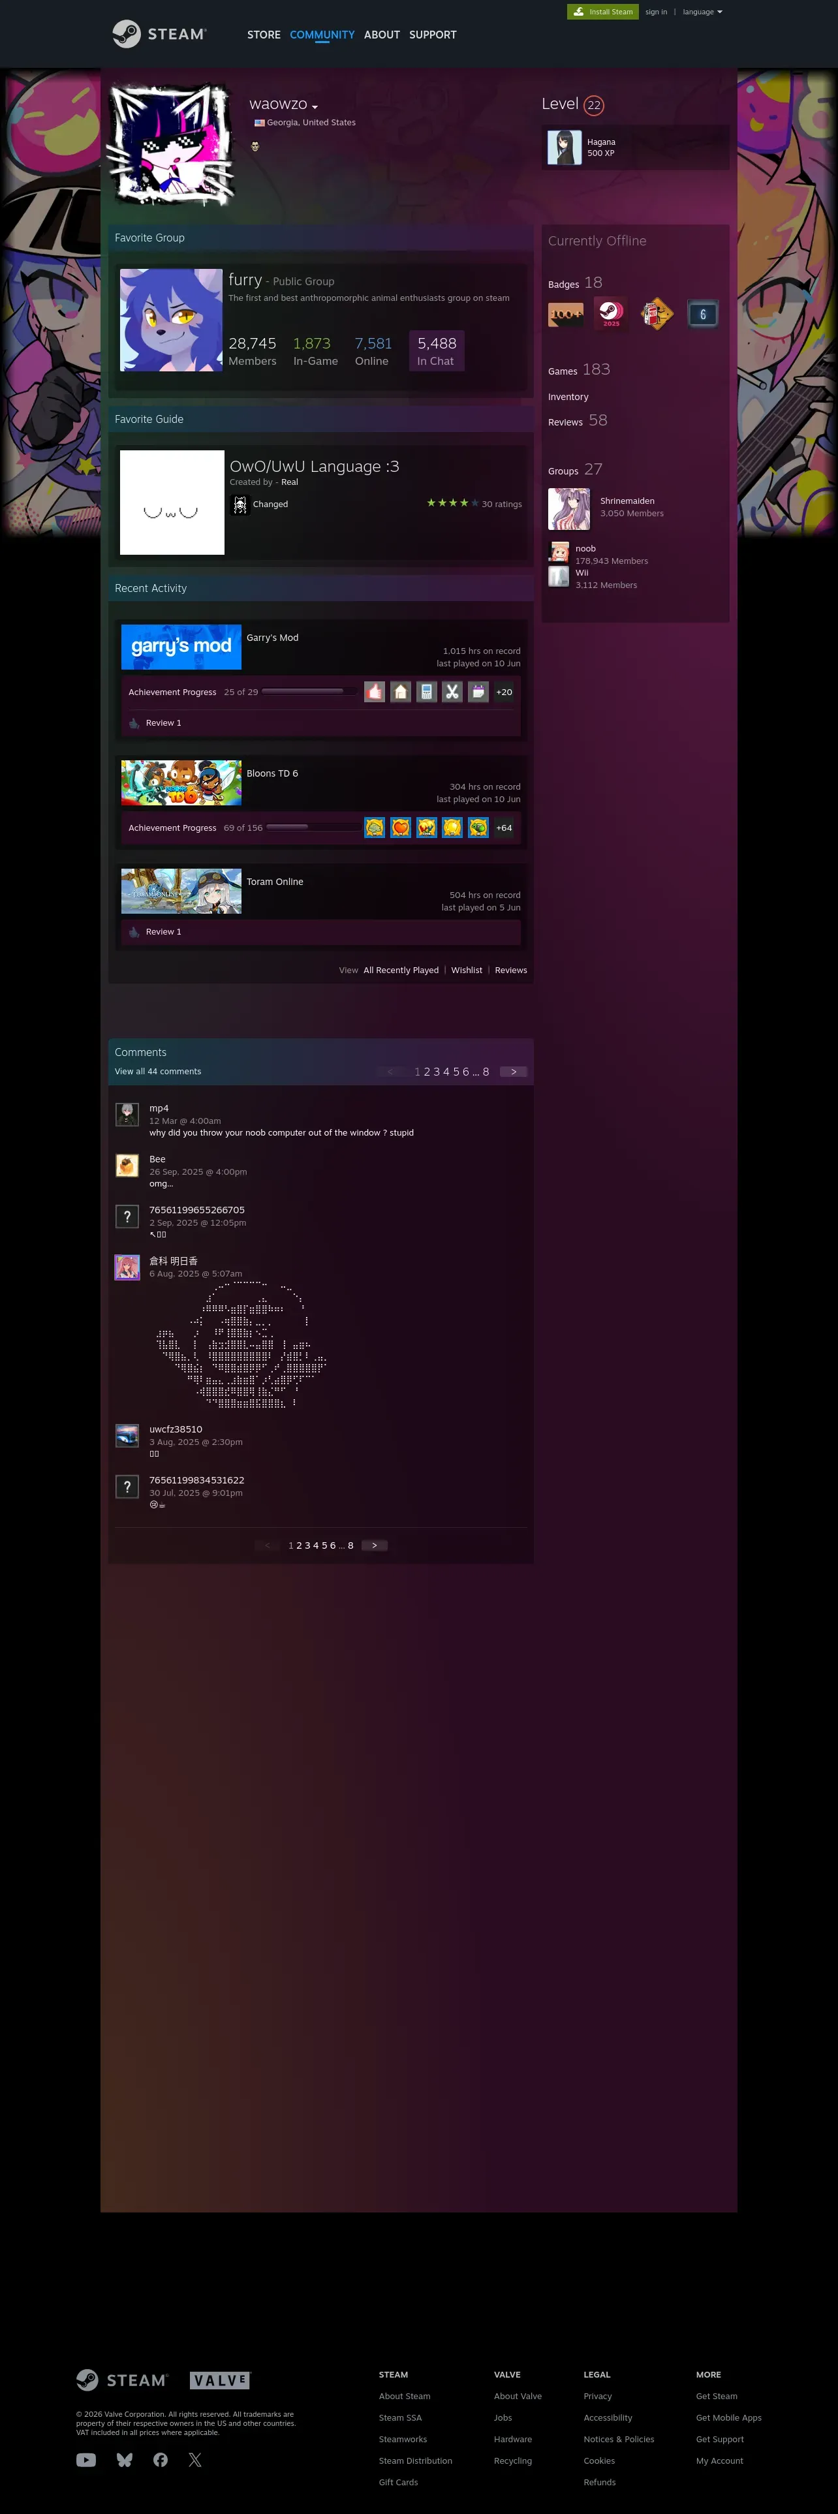Click Bee's commenter avatar
Viewport: 838px width, 2514px height.
127,1165
